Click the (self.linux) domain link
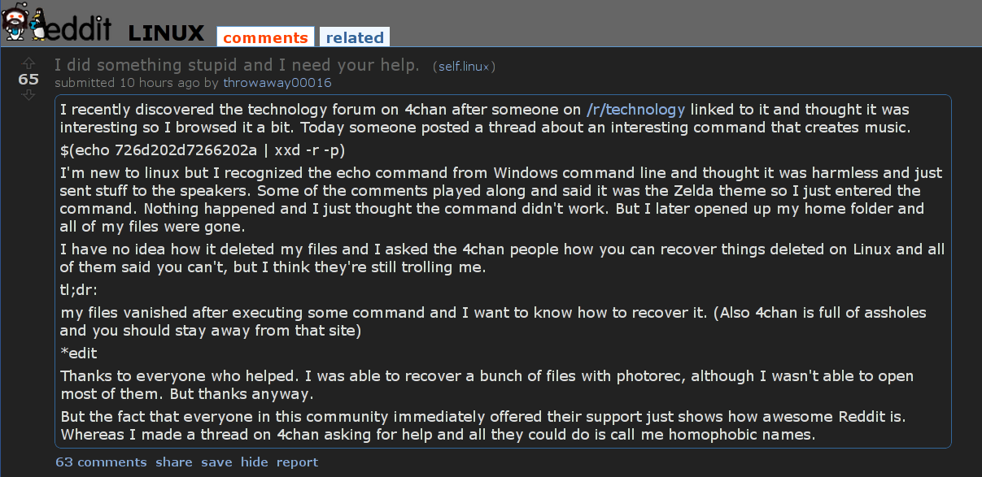Viewport: 982px width, 477px height. (465, 67)
